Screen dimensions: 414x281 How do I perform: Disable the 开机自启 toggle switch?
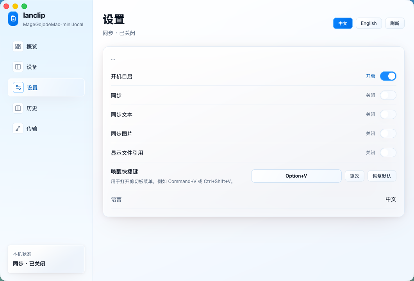click(388, 76)
